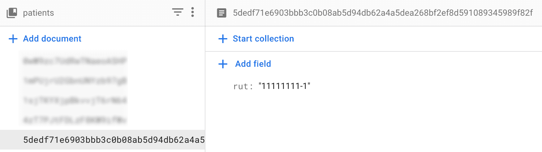Select the fourth blurred document in patients list

74,120
